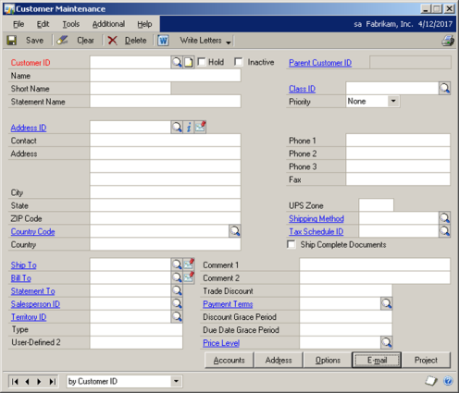
Task: Open the Additional menu
Action: (x=108, y=24)
